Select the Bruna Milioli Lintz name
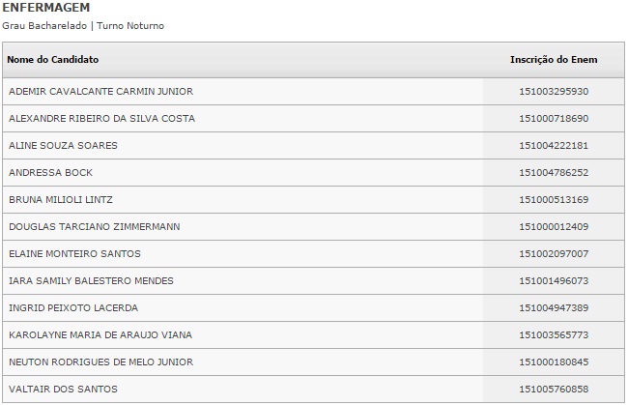Viewport: 628px width, 405px height. 61,200
